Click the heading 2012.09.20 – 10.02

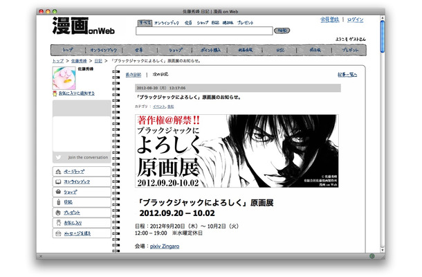tap(177, 213)
